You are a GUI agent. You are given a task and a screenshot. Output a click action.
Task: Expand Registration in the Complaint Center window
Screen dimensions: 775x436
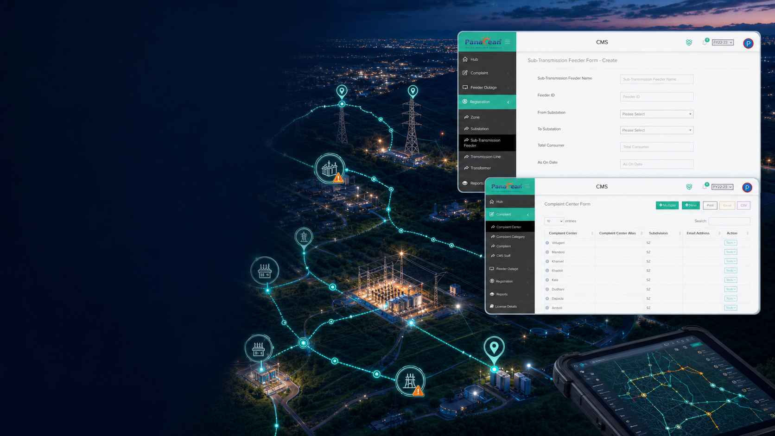510,281
